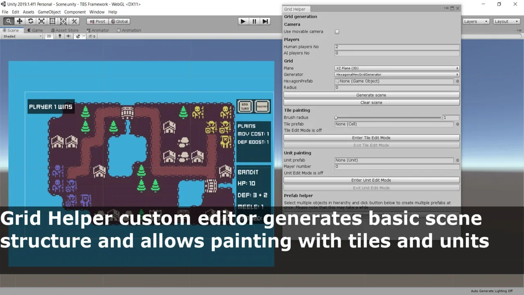This screenshot has height=295, width=524.
Task: Expand the Shaded draw mode dropdown
Action: (22, 36)
